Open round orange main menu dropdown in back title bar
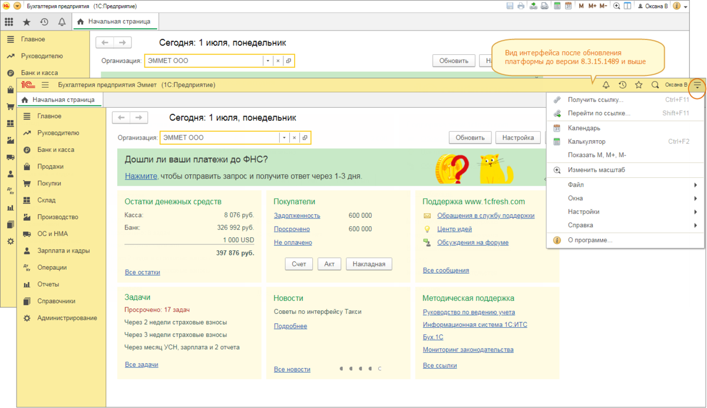Image resolution: width=707 pixels, height=408 pixels. point(16,6)
